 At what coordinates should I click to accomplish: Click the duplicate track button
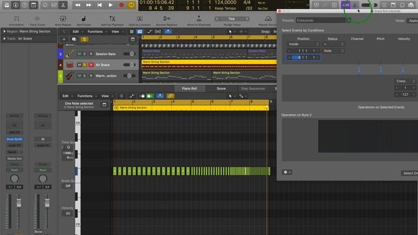74,39
